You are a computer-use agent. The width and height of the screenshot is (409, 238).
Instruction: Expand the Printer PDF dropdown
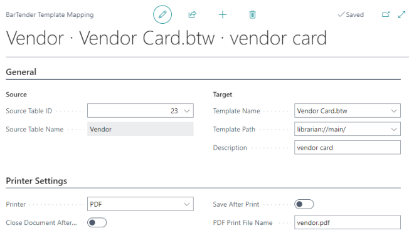click(141, 204)
